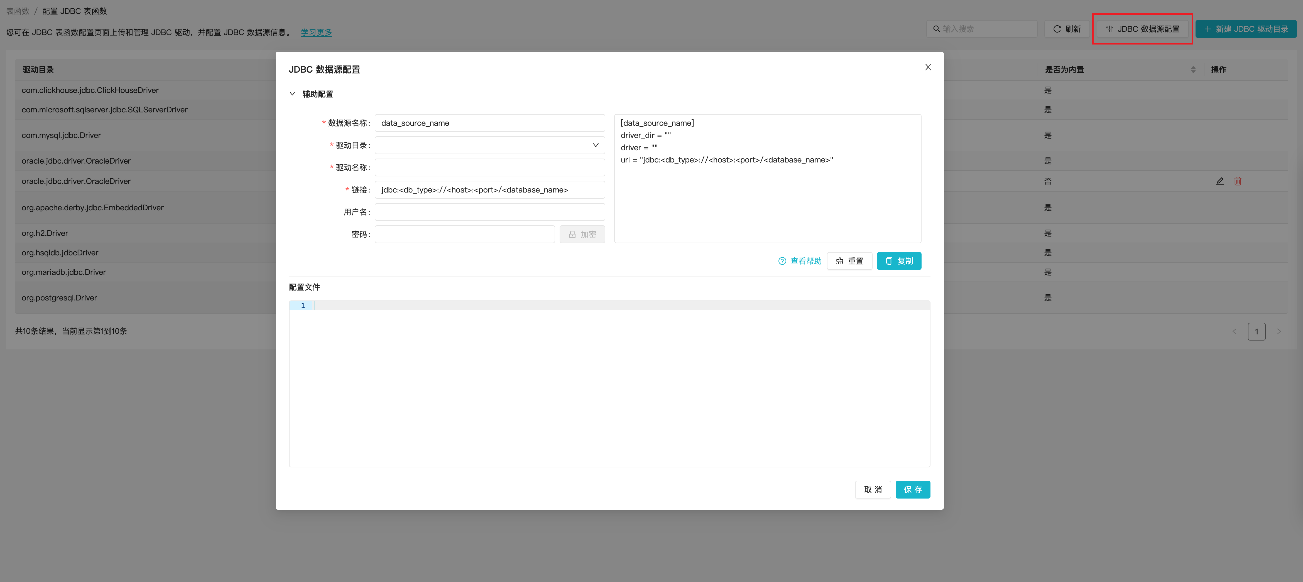The width and height of the screenshot is (1303, 582).
Task: Select com.microsoft.sqlserver.jdbc.SQLServerDriver row
Action: 651,110
